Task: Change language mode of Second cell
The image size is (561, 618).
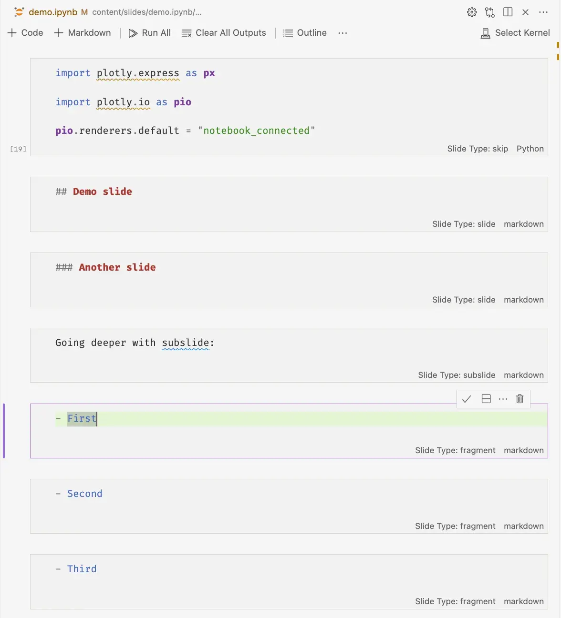Action: pos(524,526)
